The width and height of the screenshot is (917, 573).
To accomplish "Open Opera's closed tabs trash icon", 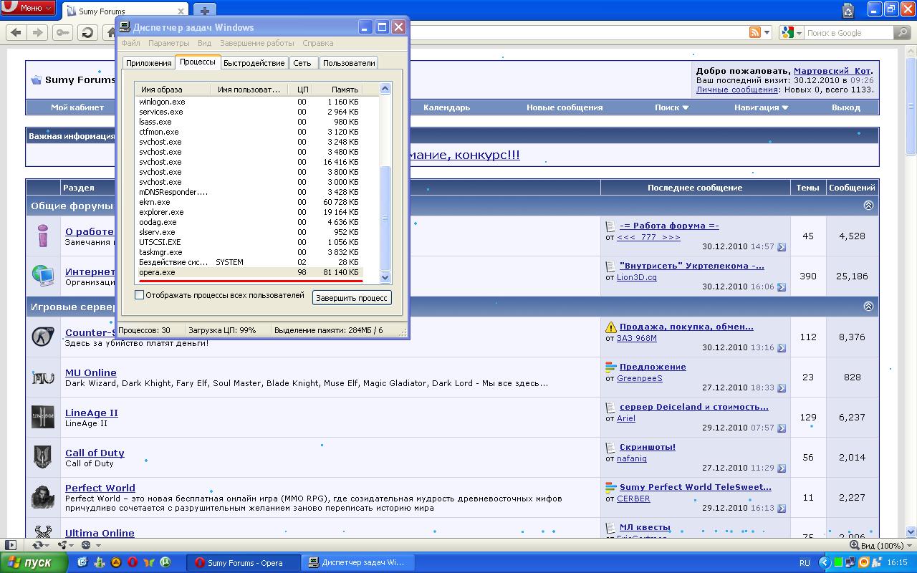I will [x=848, y=10].
